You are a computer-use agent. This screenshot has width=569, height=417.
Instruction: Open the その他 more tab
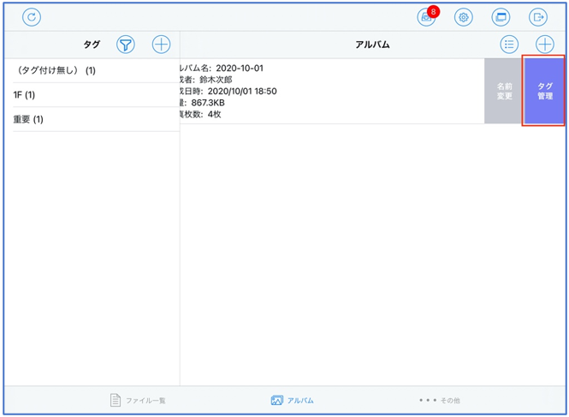[x=439, y=400]
